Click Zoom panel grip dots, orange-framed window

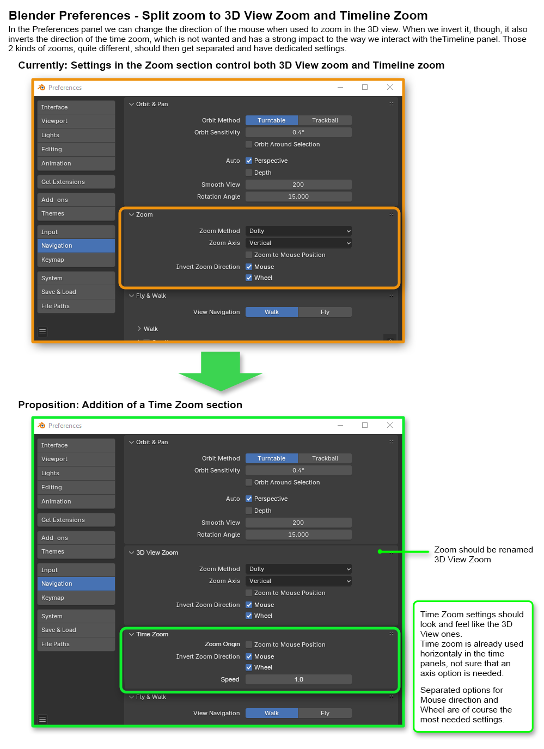pos(392,214)
